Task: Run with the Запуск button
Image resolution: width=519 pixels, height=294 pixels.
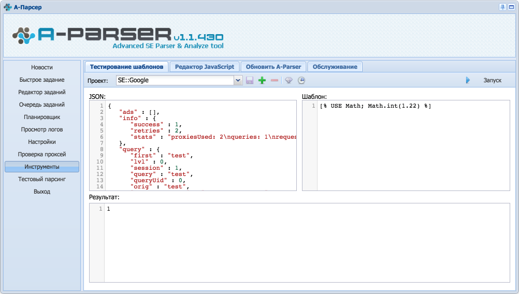Action: pos(492,80)
